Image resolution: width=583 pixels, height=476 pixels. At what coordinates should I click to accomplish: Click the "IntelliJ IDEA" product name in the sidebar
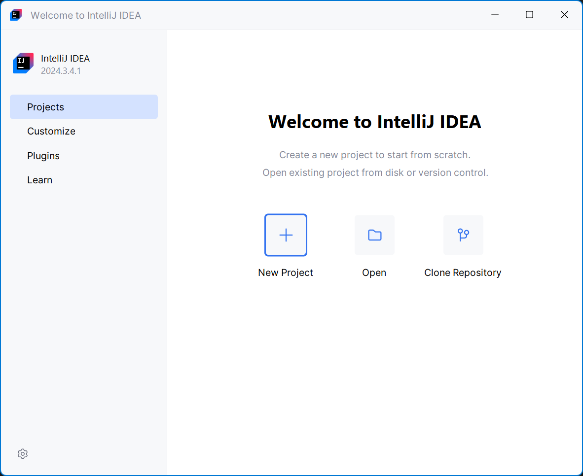pyautogui.click(x=65, y=58)
